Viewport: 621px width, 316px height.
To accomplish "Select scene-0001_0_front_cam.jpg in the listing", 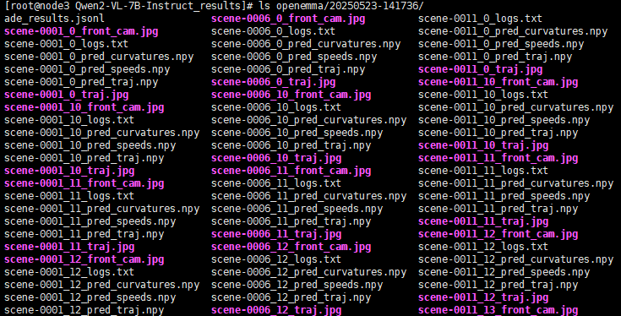I will coord(81,31).
